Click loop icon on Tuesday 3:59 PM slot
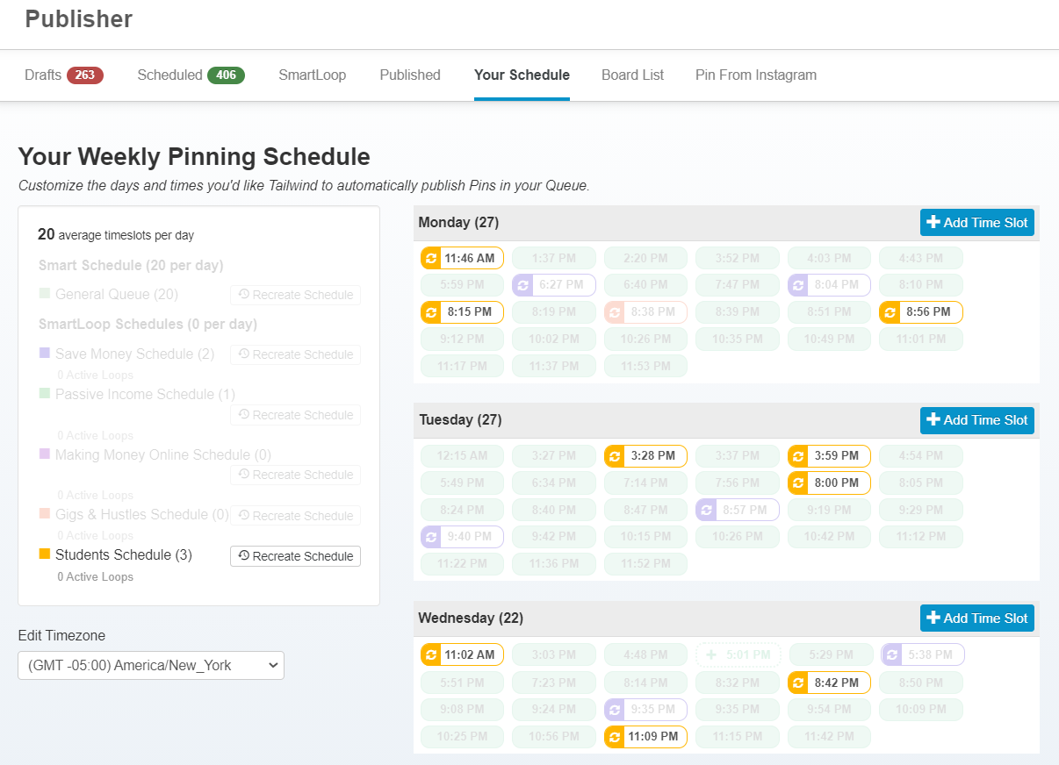 pyautogui.click(x=798, y=456)
